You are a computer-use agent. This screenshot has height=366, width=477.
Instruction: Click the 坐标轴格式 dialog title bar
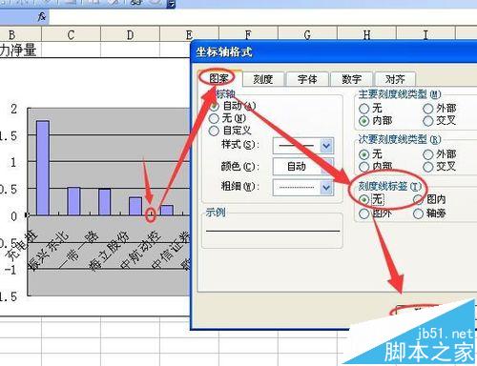coord(334,51)
